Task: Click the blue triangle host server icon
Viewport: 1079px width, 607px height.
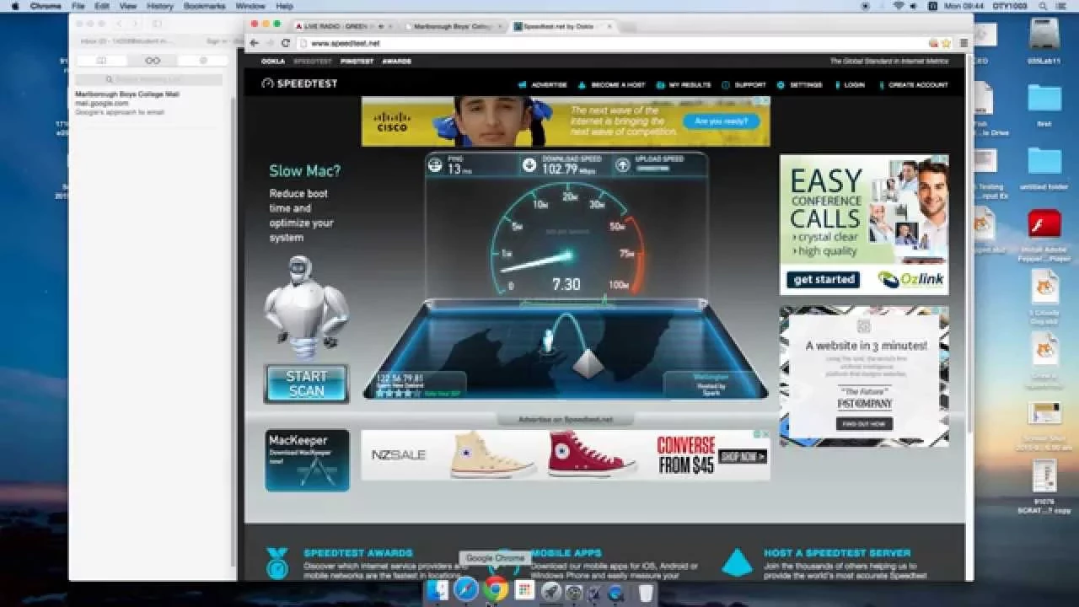Action: 737,561
